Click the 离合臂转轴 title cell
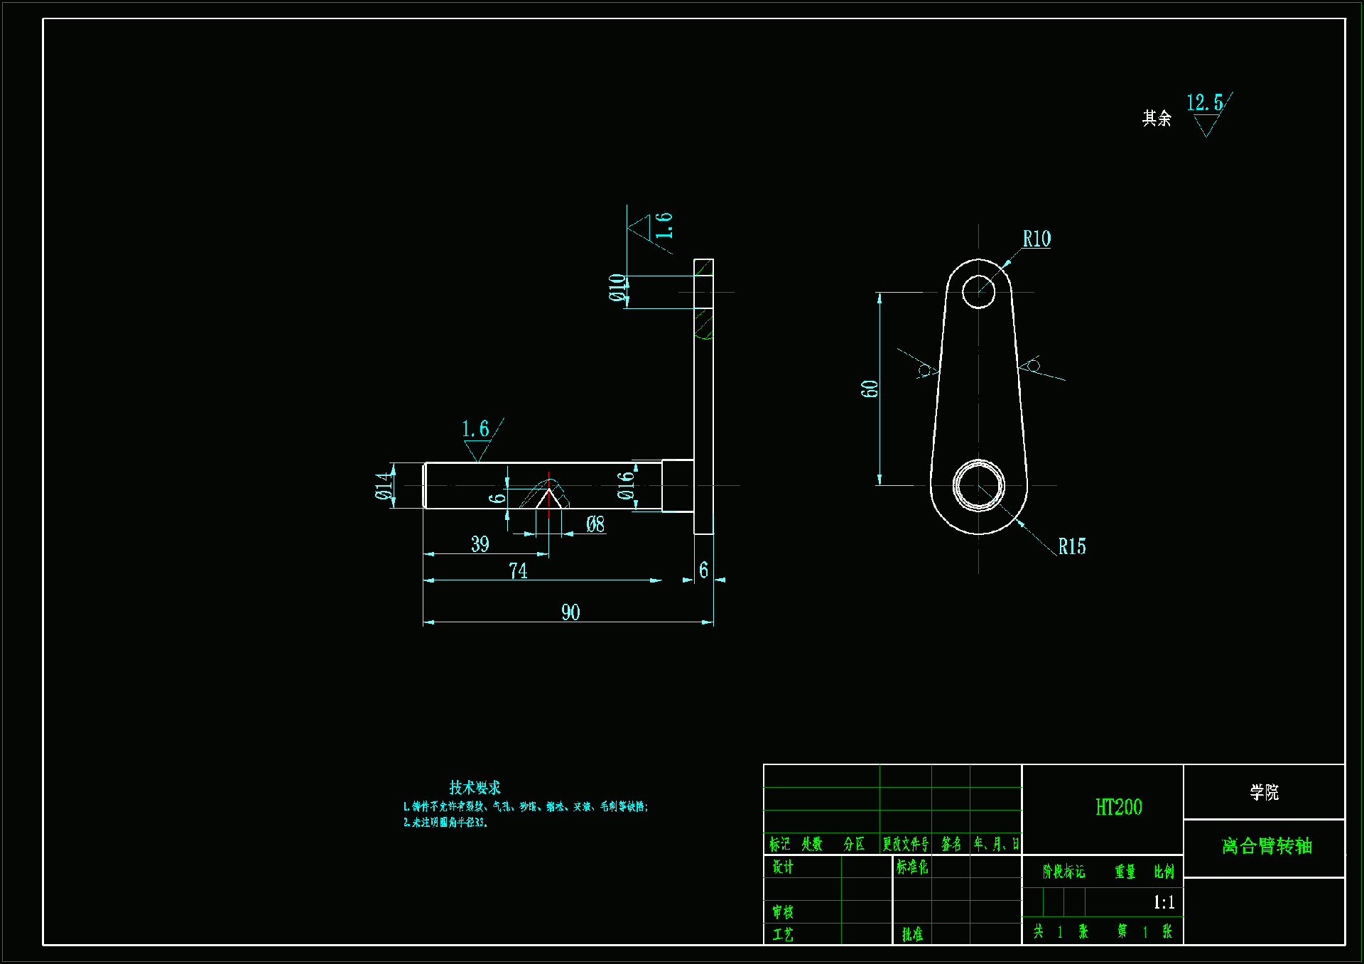Image resolution: width=1364 pixels, height=964 pixels. point(1266,846)
